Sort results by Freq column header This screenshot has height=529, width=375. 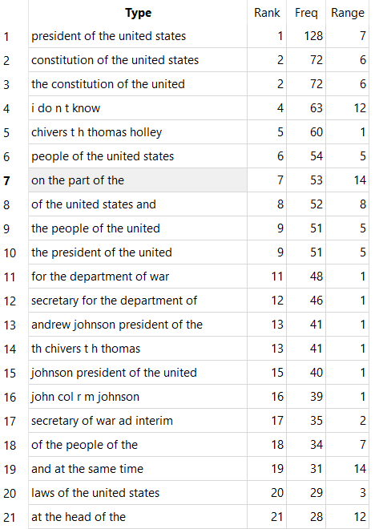[306, 13]
